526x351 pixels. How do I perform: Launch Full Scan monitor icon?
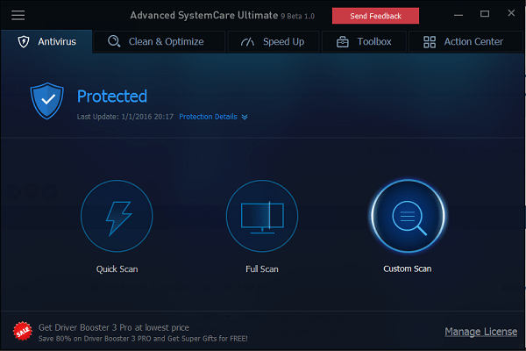tap(262, 216)
